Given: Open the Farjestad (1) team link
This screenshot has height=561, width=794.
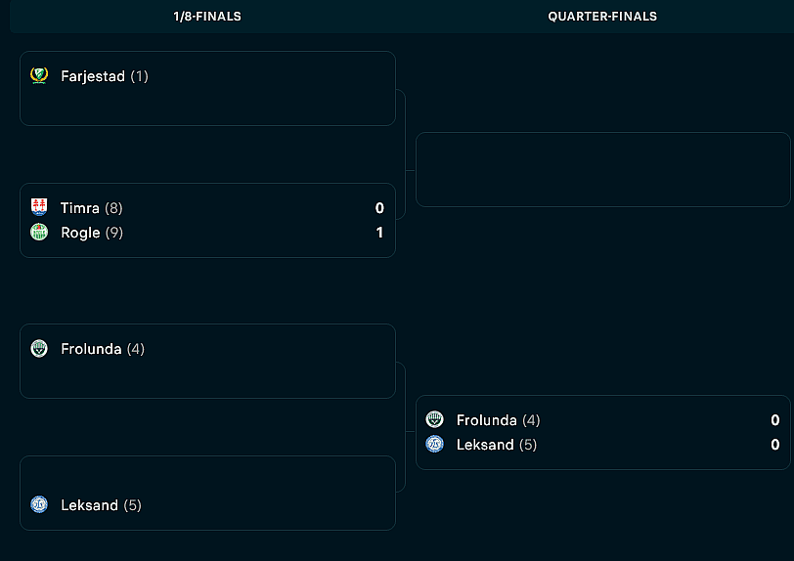Looking at the screenshot, I should tap(105, 76).
